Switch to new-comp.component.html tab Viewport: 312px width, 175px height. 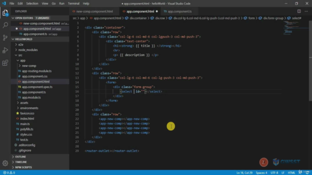pos(95,11)
